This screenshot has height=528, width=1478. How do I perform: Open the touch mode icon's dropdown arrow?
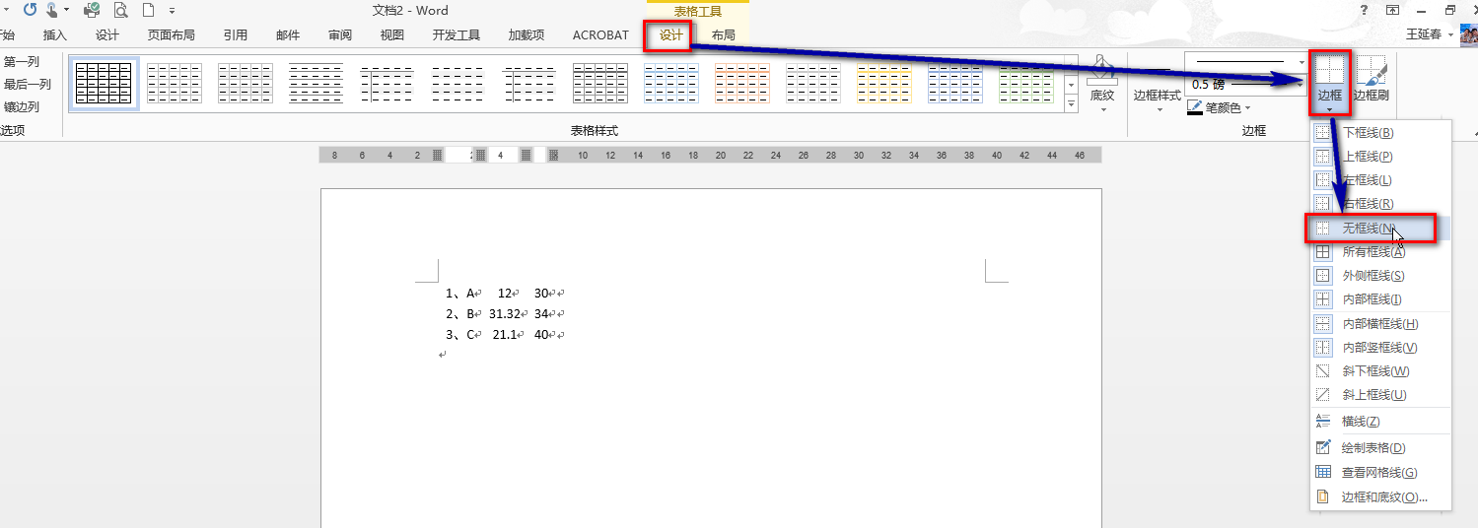66,10
